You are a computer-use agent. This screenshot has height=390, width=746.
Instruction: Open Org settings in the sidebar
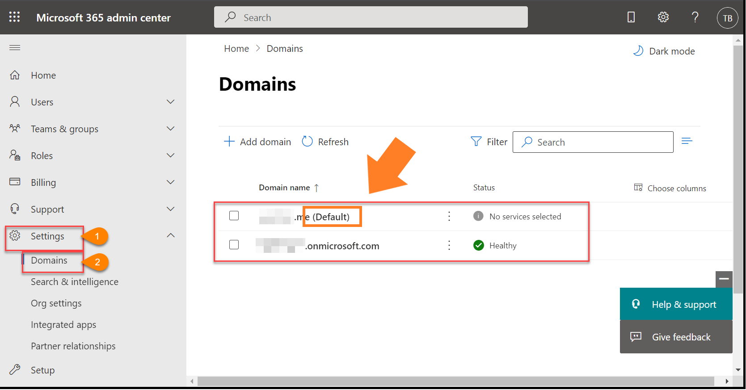tap(56, 303)
